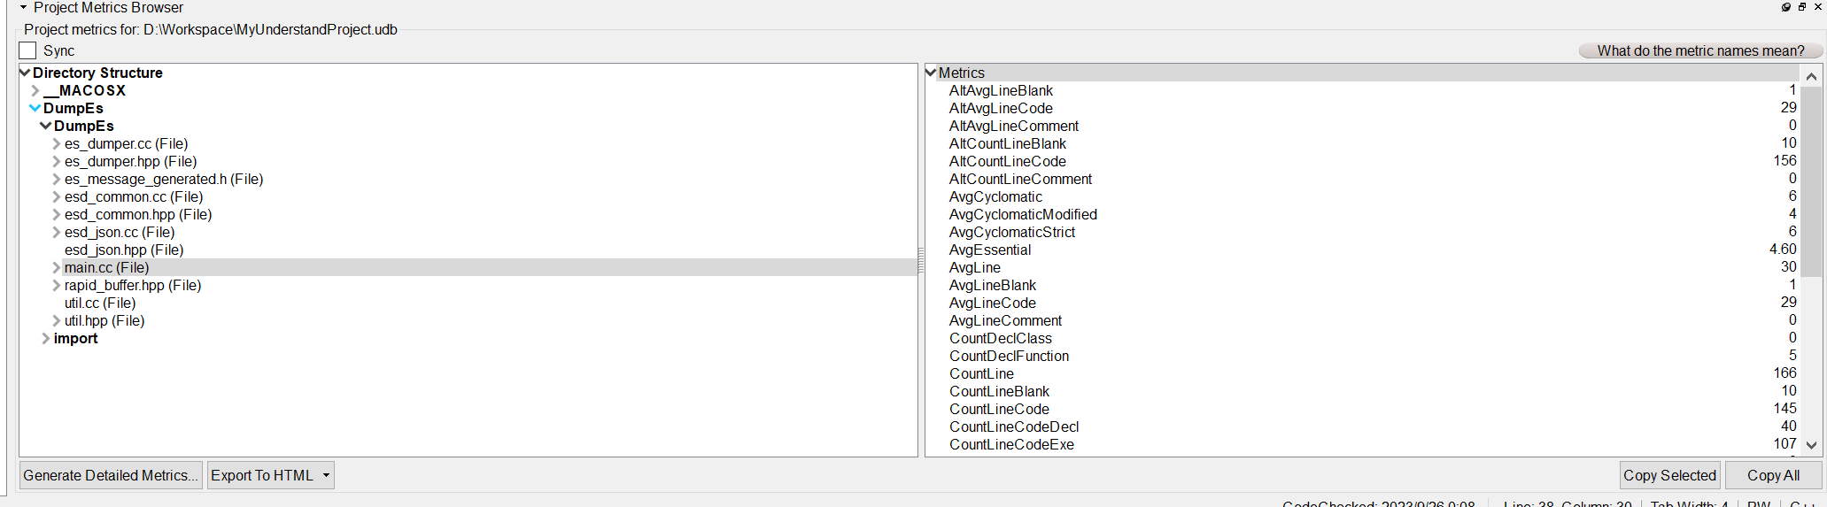Expand the __MACOSX folder node
Image resolution: width=1827 pixels, height=507 pixels.
pos(35,91)
